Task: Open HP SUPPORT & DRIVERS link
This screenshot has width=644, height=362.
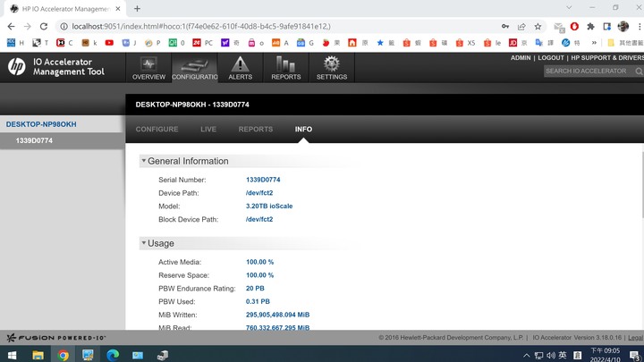Action: [x=607, y=58]
